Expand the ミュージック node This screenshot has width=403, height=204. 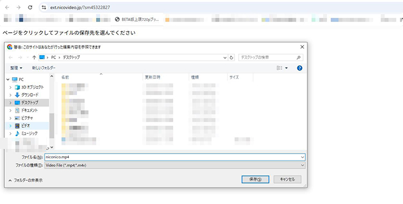point(11,134)
